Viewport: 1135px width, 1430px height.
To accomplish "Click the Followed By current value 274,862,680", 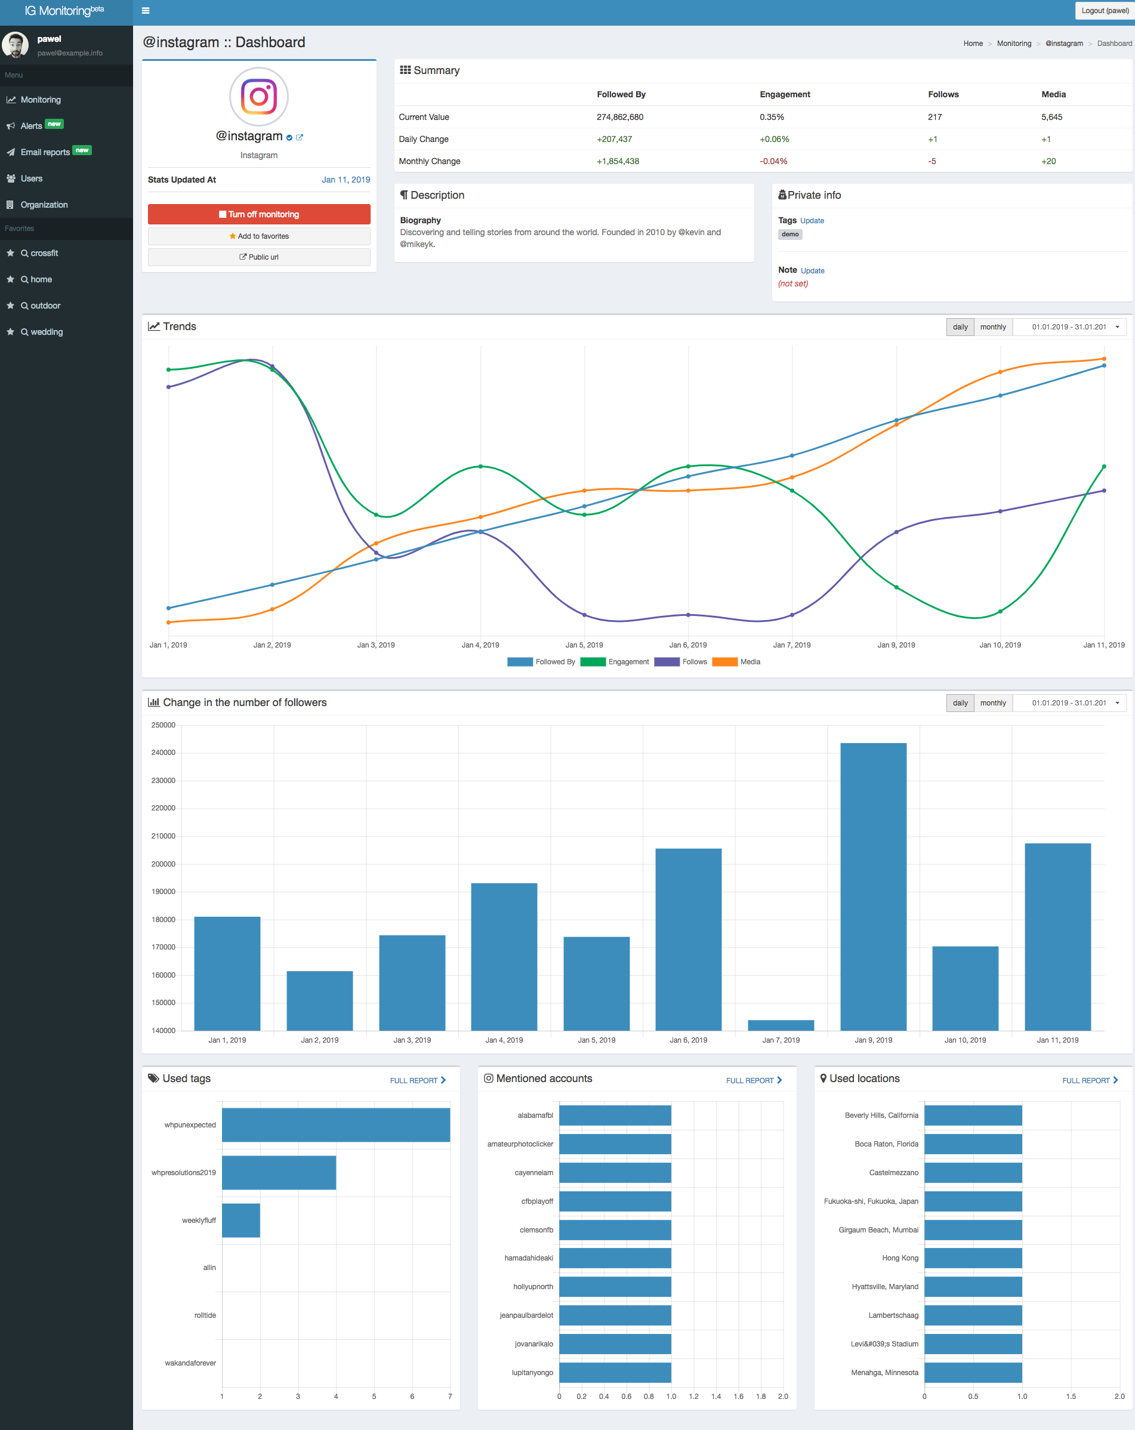I will coord(619,118).
